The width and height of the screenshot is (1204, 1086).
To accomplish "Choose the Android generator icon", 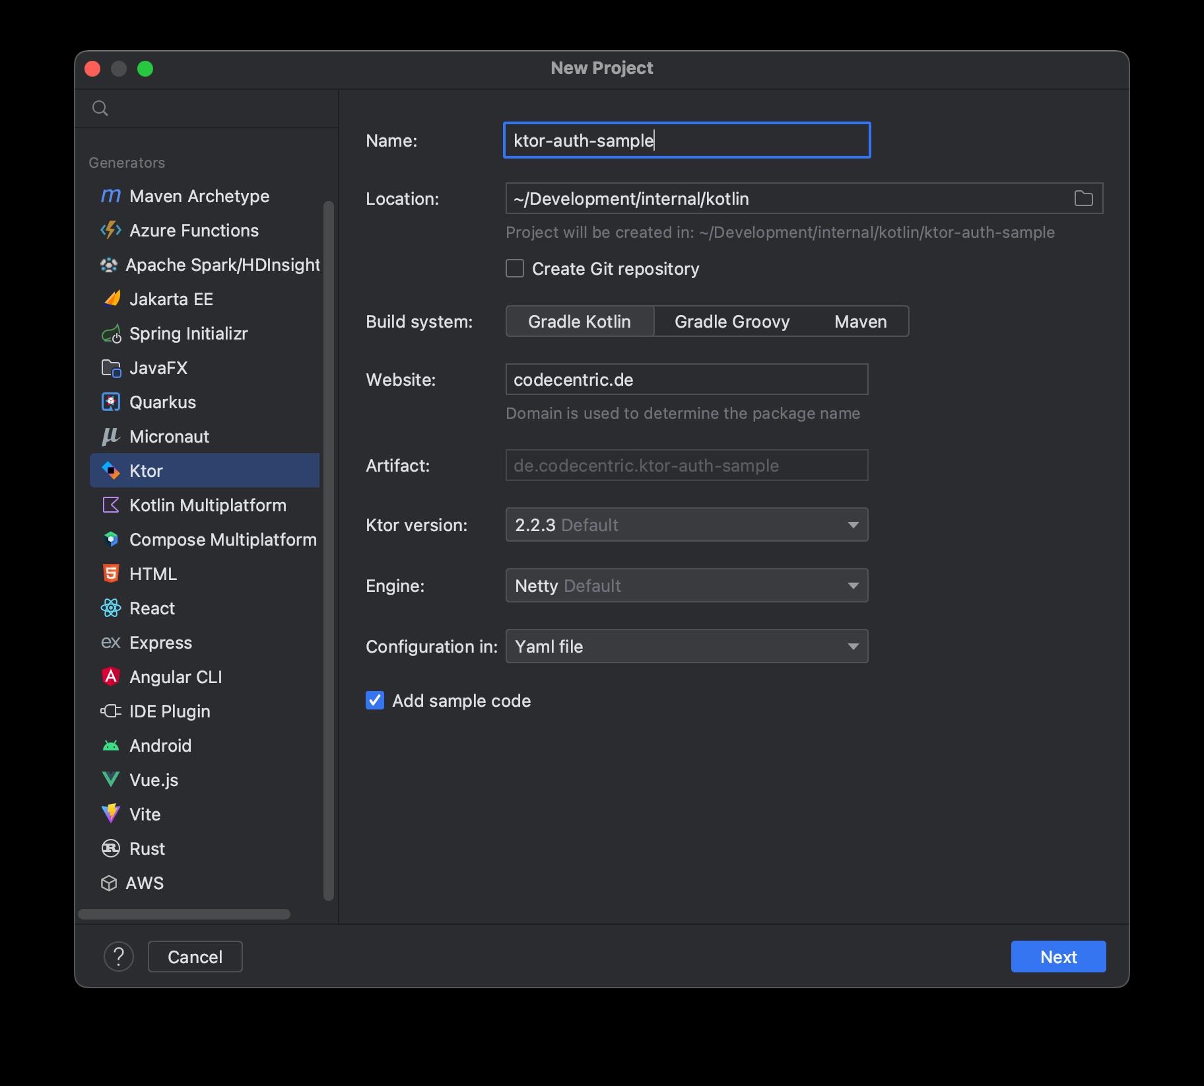I will (111, 746).
